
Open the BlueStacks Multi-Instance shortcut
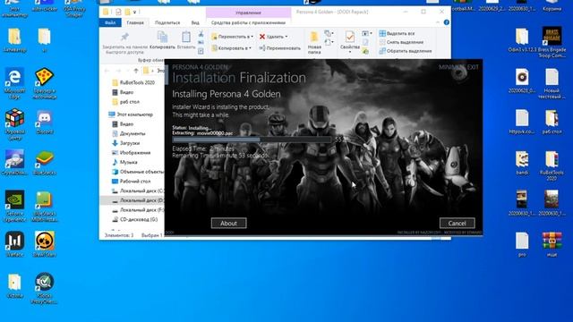[44, 206]
